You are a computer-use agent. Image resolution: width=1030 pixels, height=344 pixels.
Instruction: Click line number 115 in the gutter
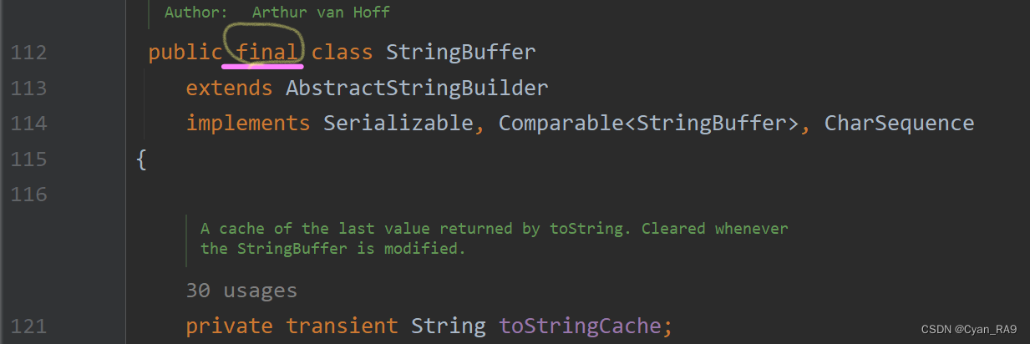tap(29, 159)
